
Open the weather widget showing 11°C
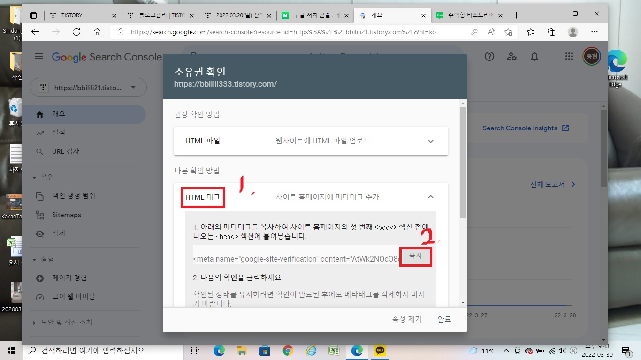pyautogui.click(x=481, y=351)
